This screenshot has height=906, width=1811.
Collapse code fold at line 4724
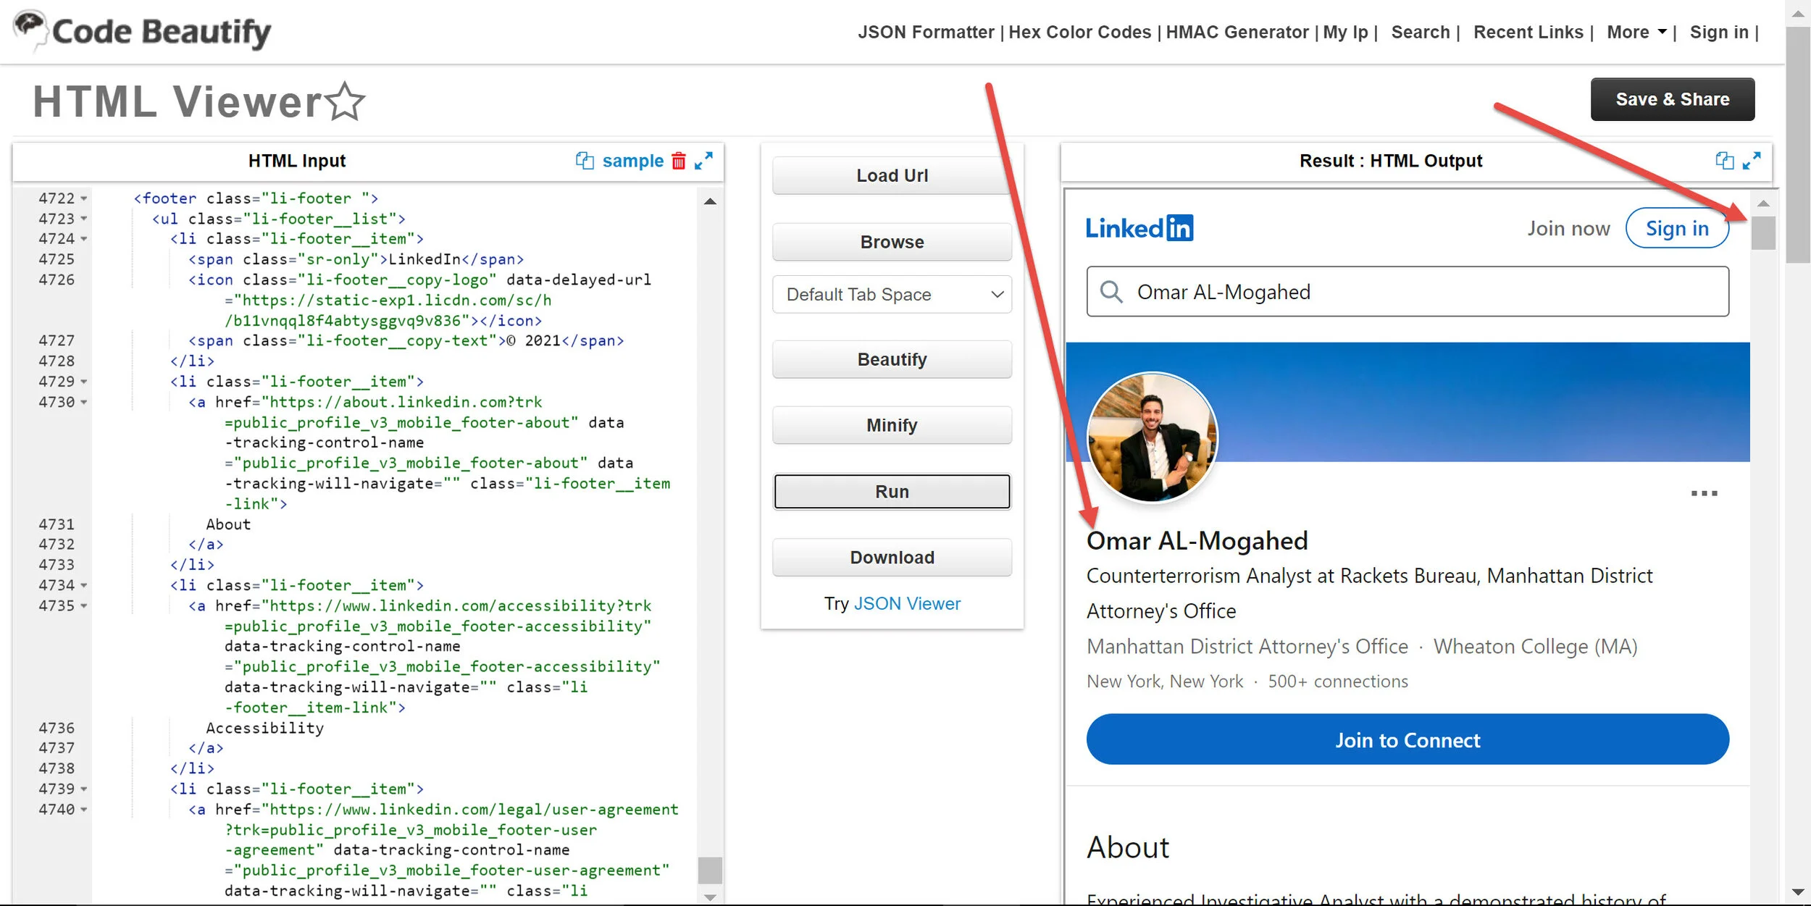(x=84, y=239)
